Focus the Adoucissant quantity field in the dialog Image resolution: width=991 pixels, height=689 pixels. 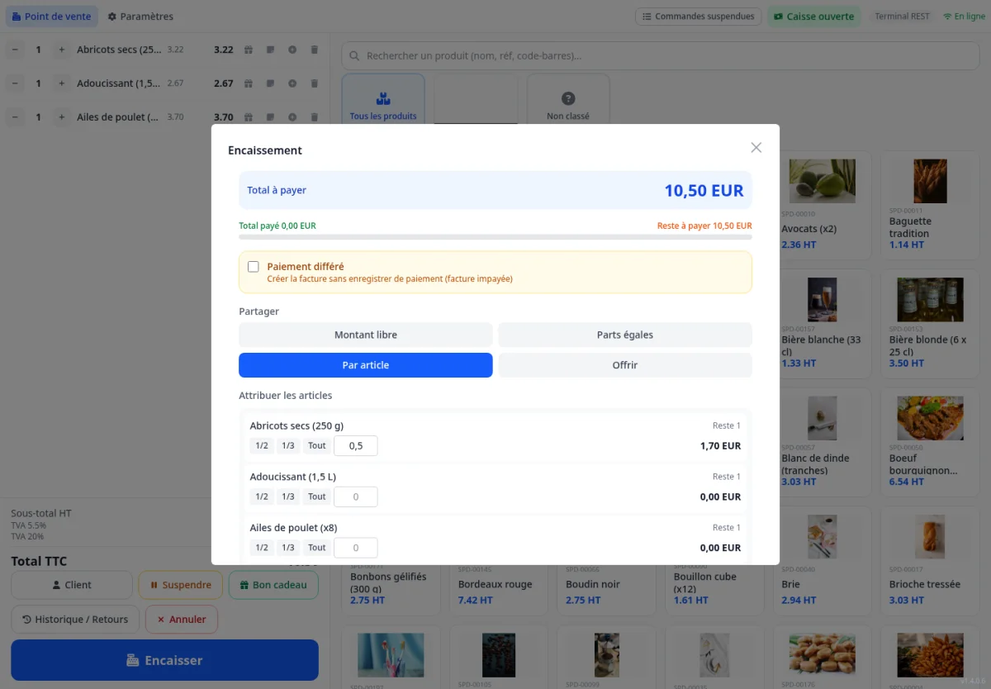coord(356,497)
